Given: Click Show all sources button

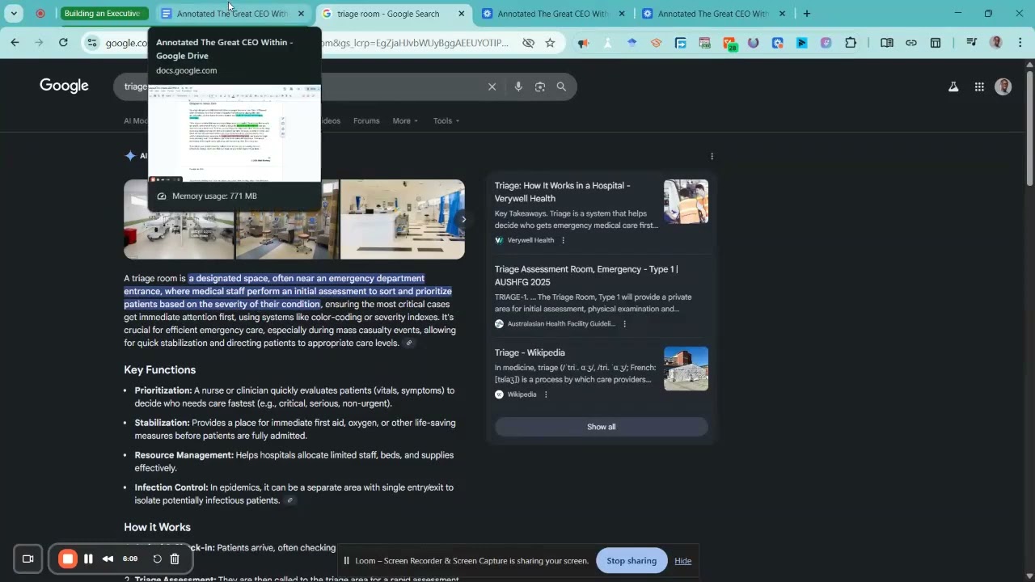Looking at the screenshot, I should pyautogui.click(x=602, y=427).
